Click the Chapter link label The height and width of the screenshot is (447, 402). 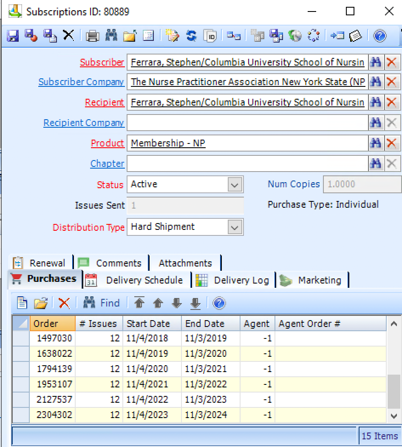pos(107,164)
